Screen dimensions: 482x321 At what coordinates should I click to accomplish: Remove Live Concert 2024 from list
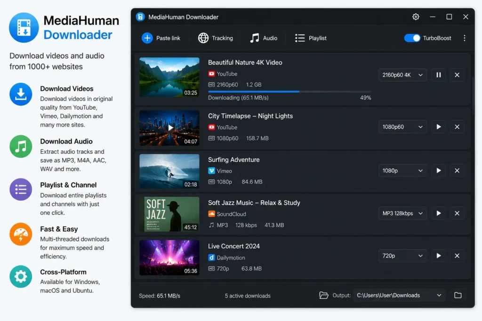click(x=457, y=256)
